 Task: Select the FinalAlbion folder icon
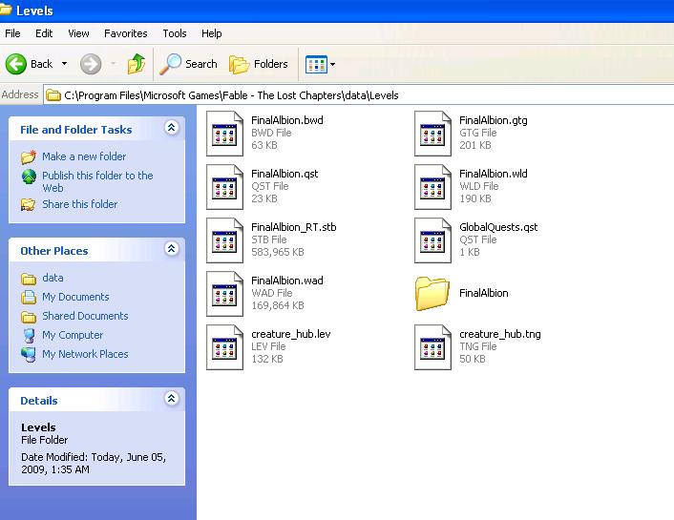432,293
